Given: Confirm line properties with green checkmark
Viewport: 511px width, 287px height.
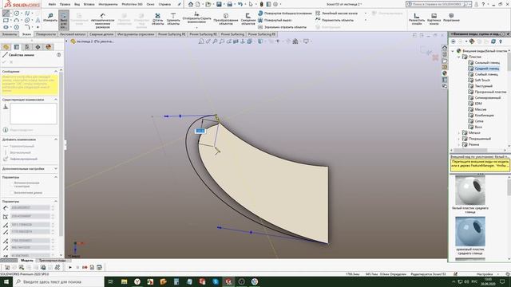Looking at the screenshot, I should coord(4,62).
